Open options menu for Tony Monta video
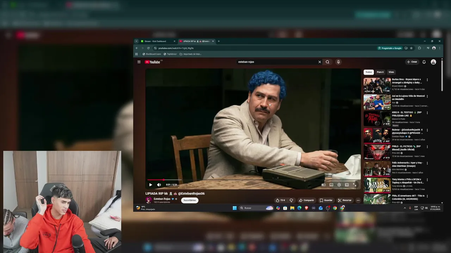451x253 pixels. coord(427,180)
